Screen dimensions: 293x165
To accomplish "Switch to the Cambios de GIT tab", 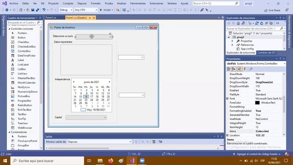I will click(266, 53).
